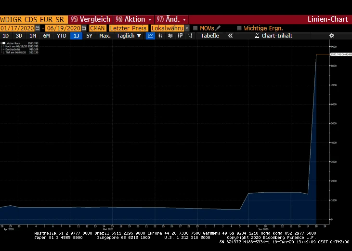Select the line chart type icon
This screenshot has height=251, width=352.
151,36
